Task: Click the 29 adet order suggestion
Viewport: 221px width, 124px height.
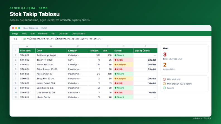Action: coord(145,79)
